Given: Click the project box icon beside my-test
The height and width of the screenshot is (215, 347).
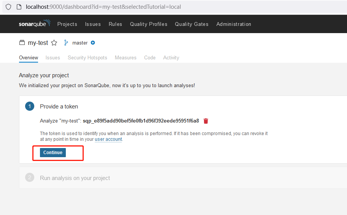Looking at the screenshot, I should coord(22,43).
